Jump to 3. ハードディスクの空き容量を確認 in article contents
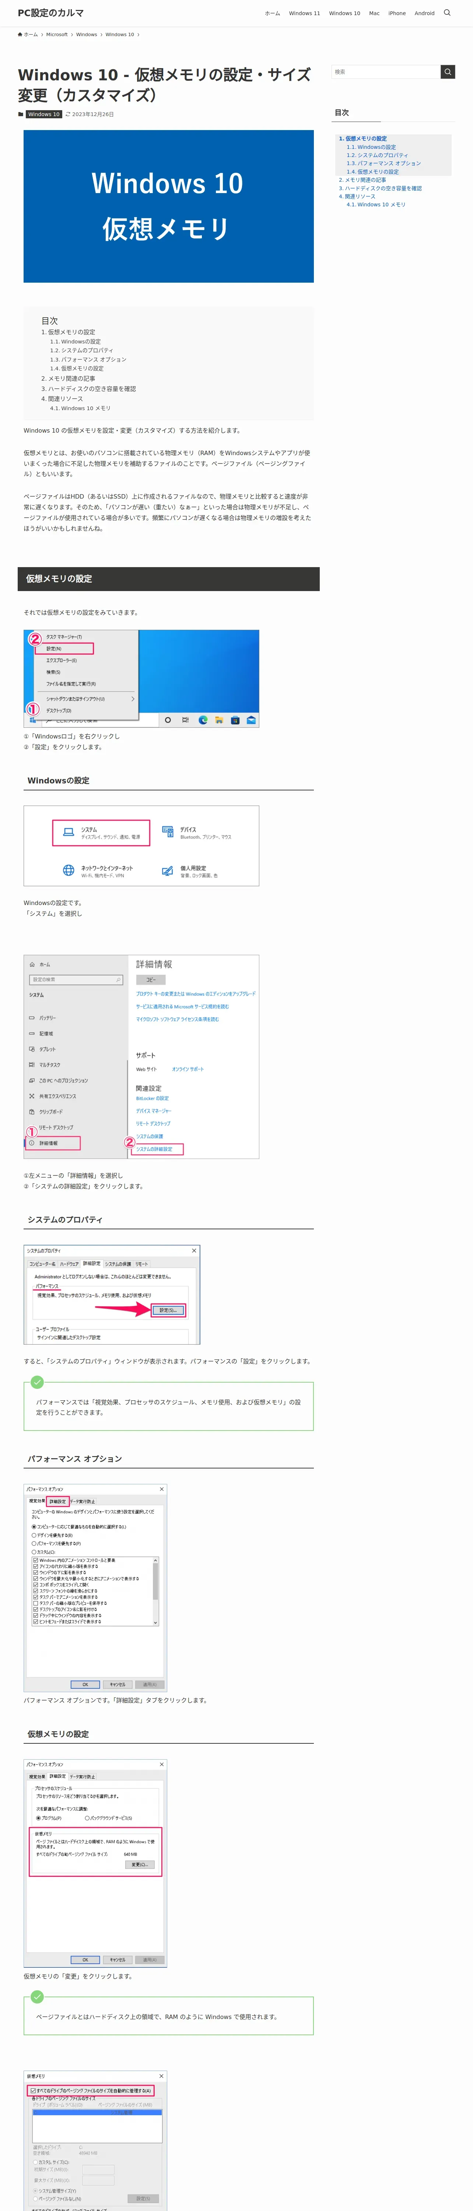Screen dimensions: 473x2211 (88, 389)
